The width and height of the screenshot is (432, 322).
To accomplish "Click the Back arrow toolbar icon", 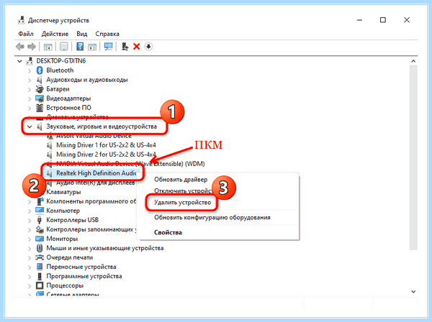I will pyautogui.click(x=20, y=47).
